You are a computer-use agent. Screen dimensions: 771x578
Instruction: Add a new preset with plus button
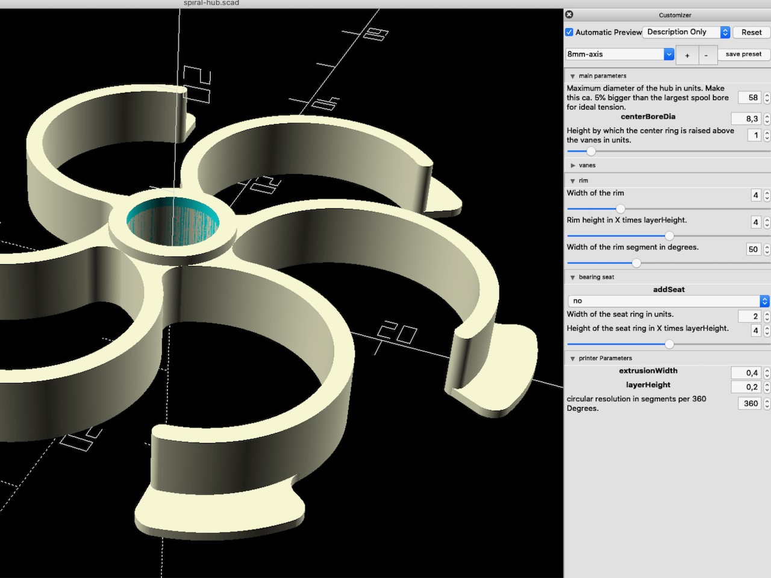pyautogui.click(x=687, y=55)
